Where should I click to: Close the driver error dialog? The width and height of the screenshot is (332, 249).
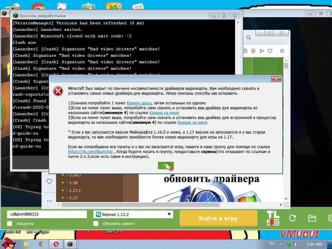tap(276, 79)
